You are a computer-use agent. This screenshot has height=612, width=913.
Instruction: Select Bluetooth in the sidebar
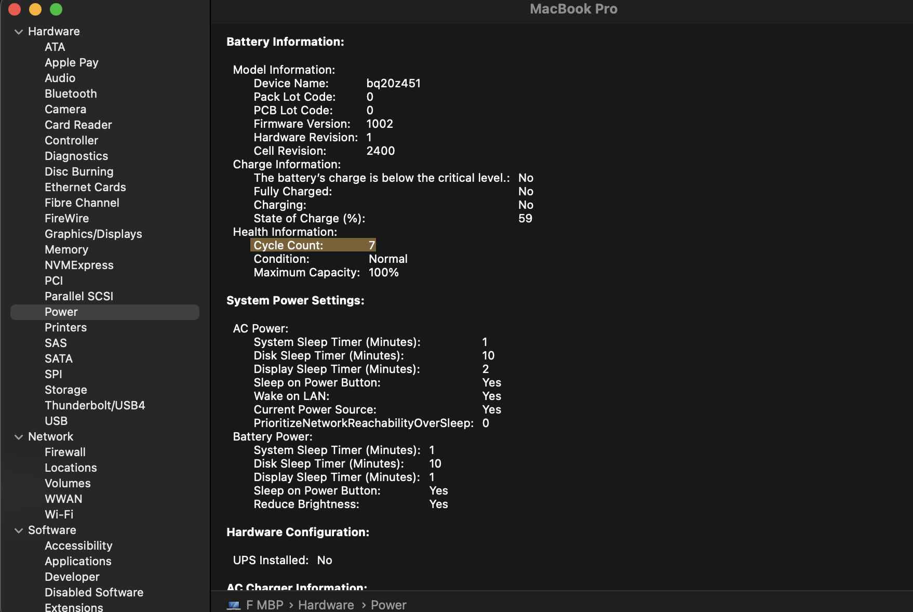pos(71,94)
